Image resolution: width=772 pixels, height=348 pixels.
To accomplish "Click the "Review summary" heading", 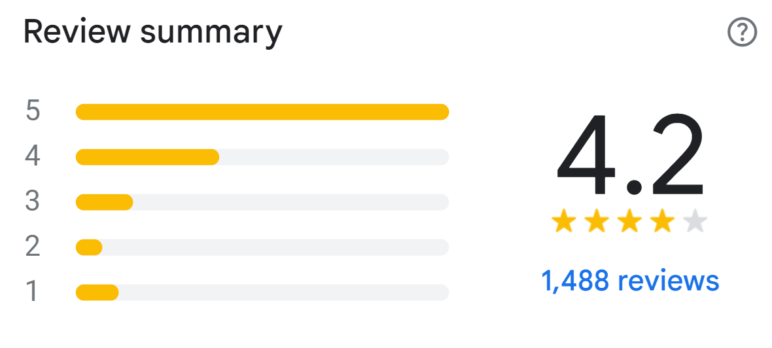I will coord(153,32).
